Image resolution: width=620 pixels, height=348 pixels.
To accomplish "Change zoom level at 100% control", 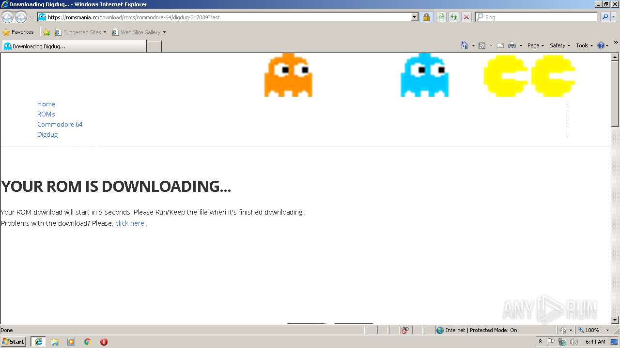I will click(594, 330).
